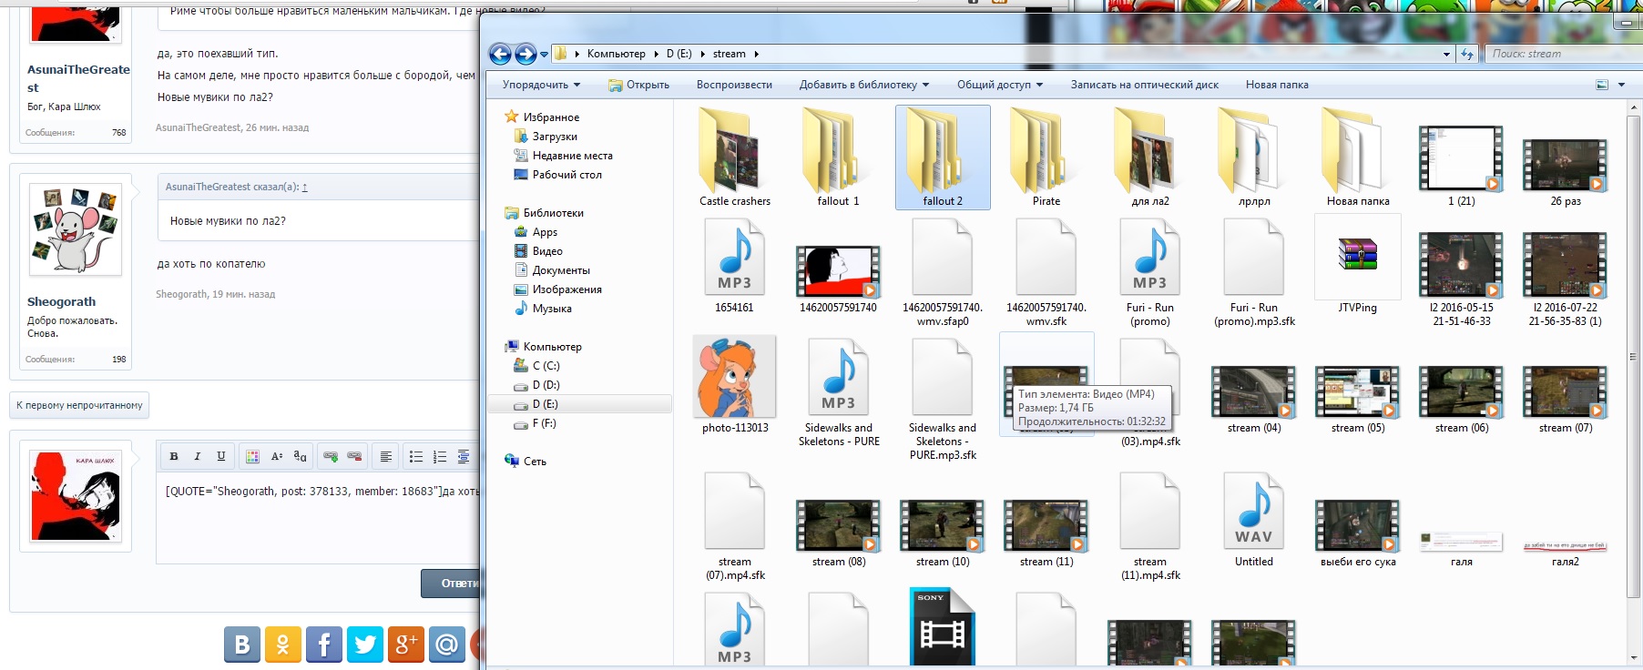Open the Упорядочить dropdown menu
Image resolution: width=1643 pixels, height=670 pixels.
pyautogui.click(x=542, y=85)
